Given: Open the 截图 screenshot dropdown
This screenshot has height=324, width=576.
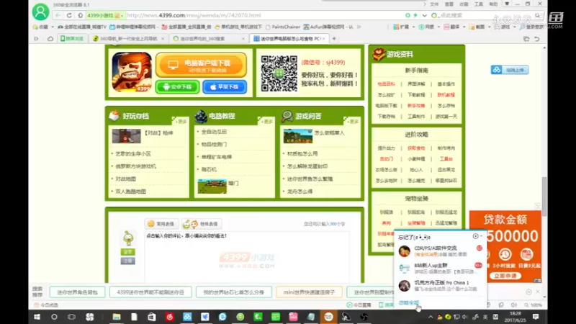Looking at the screenshot, I should click(480, 27).
